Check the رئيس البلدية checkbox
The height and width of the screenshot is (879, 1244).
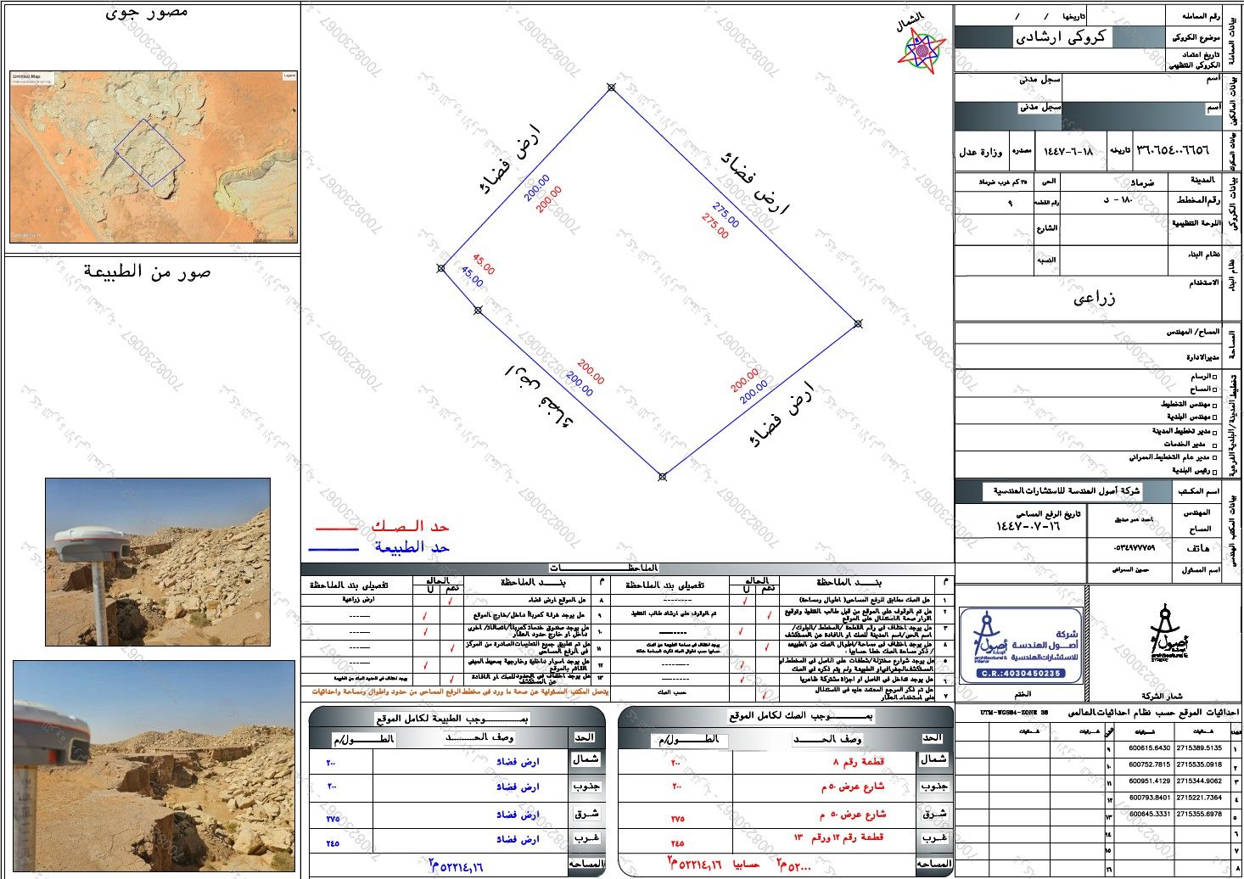1214,471
